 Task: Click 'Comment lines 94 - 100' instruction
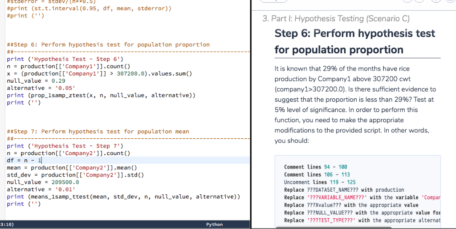(x=316, y=167)
